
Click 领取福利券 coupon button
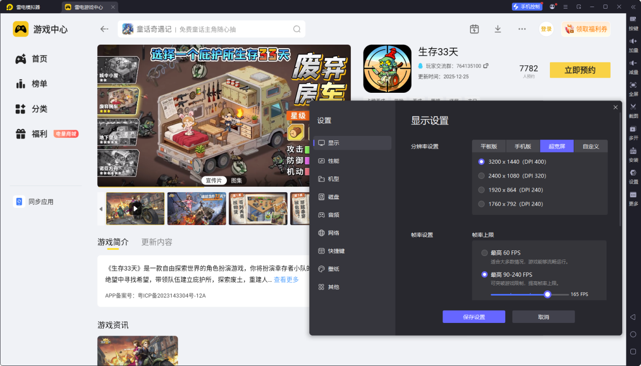click(586, 29)
